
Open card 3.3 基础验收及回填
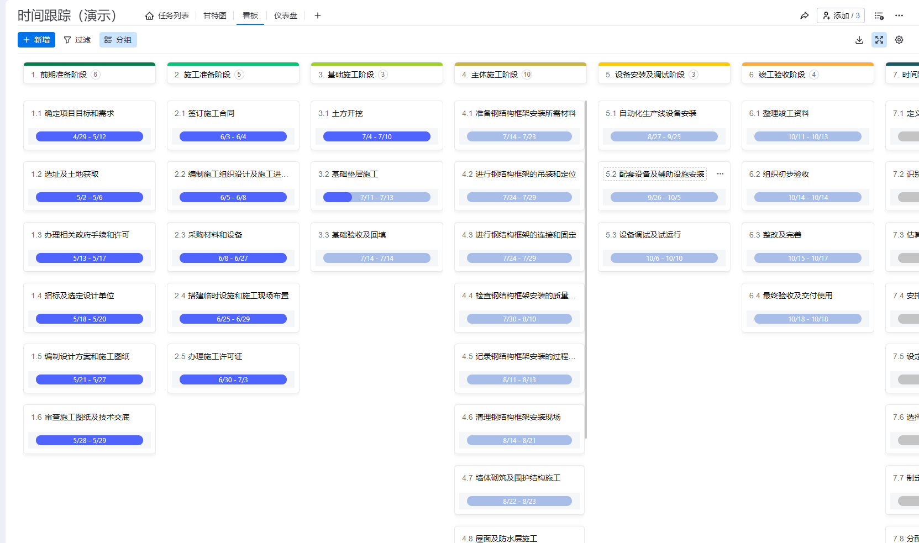[x=377, y=247]
